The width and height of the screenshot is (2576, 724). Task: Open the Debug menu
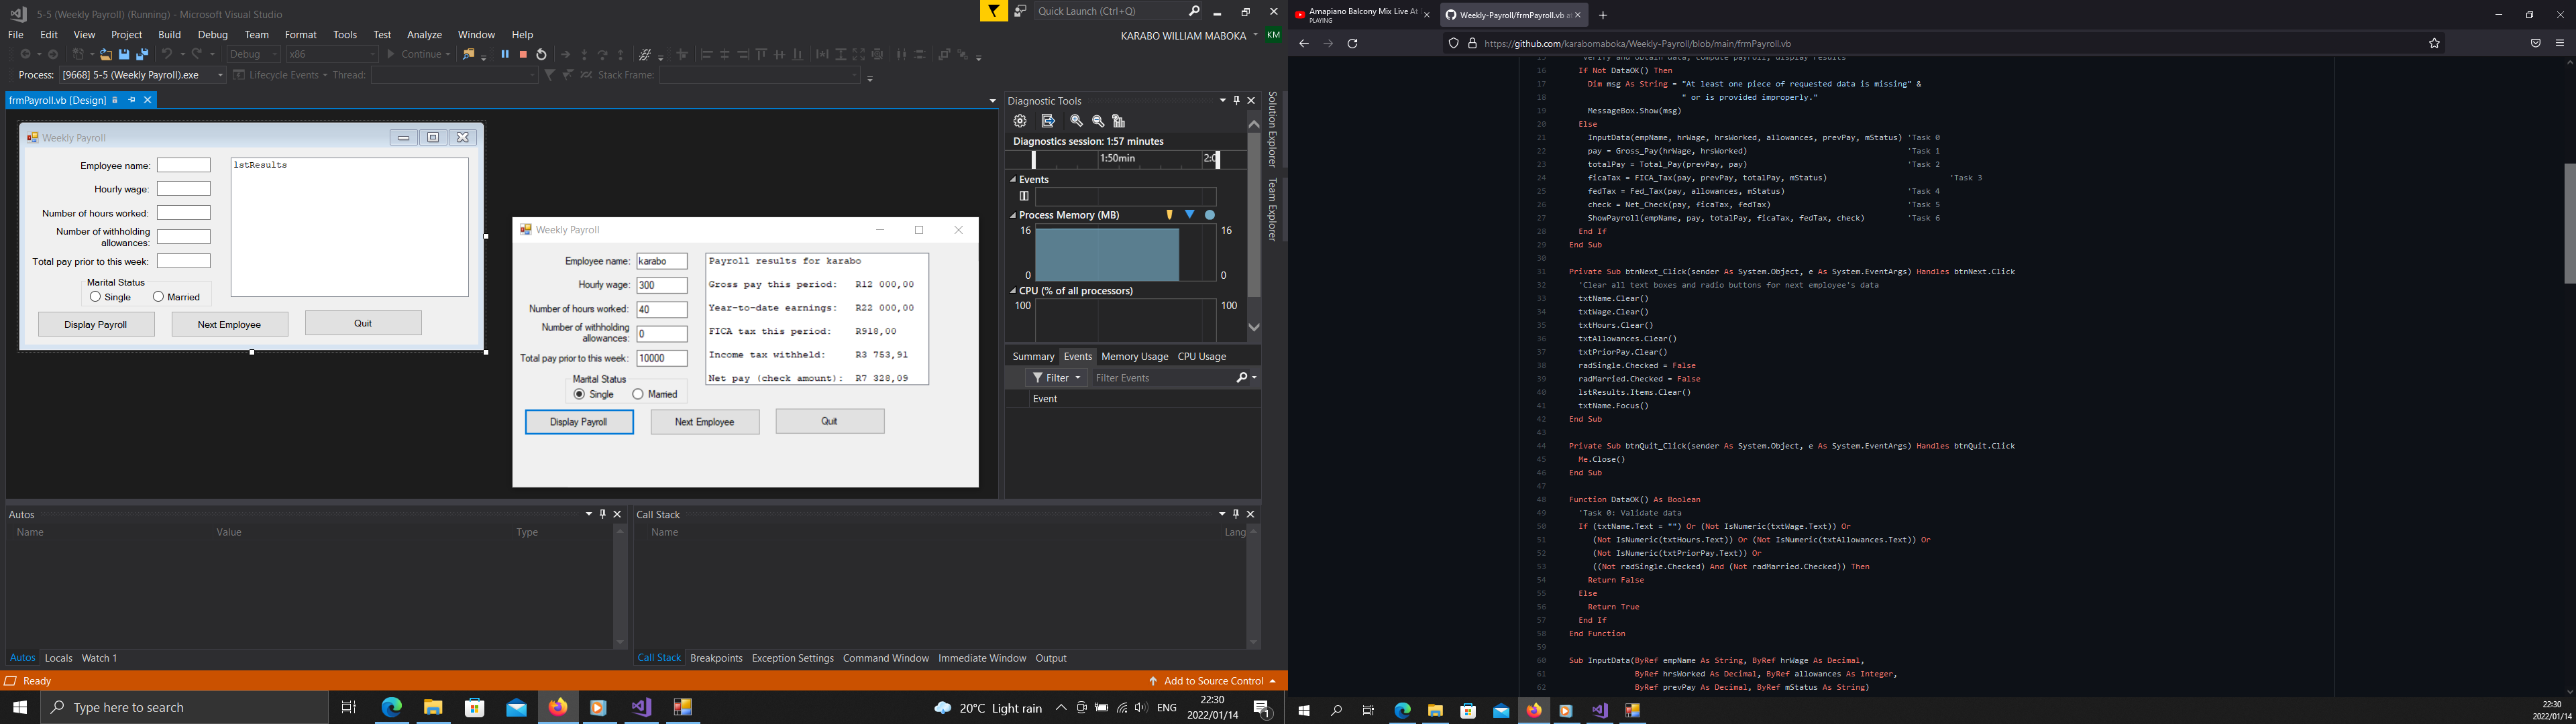(x=212, y=34)
